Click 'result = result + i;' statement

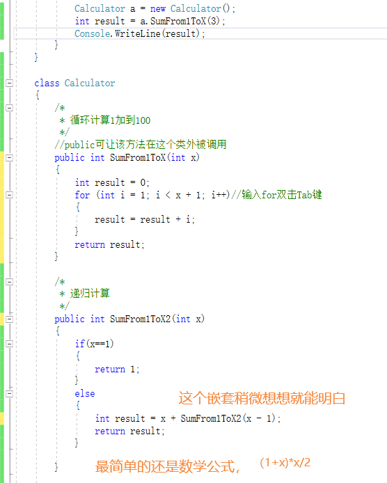145,220
